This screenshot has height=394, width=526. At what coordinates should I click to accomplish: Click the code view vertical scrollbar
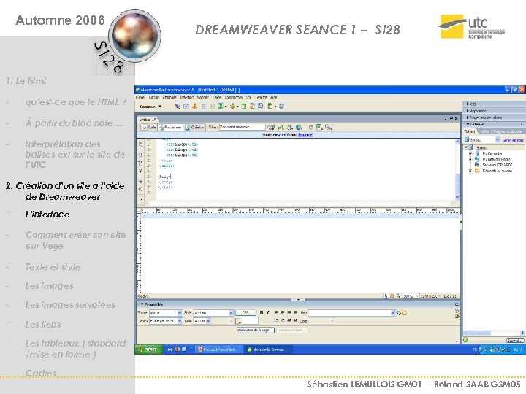coord(457,170)
